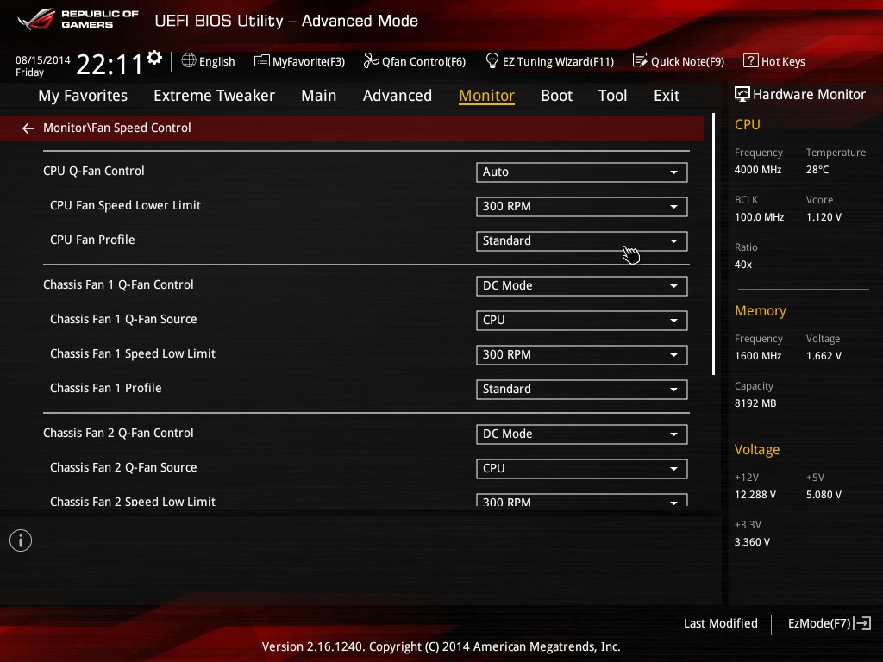Click the MyFavorite list icon
Screen dimensions: 883x662
[262, 61]
